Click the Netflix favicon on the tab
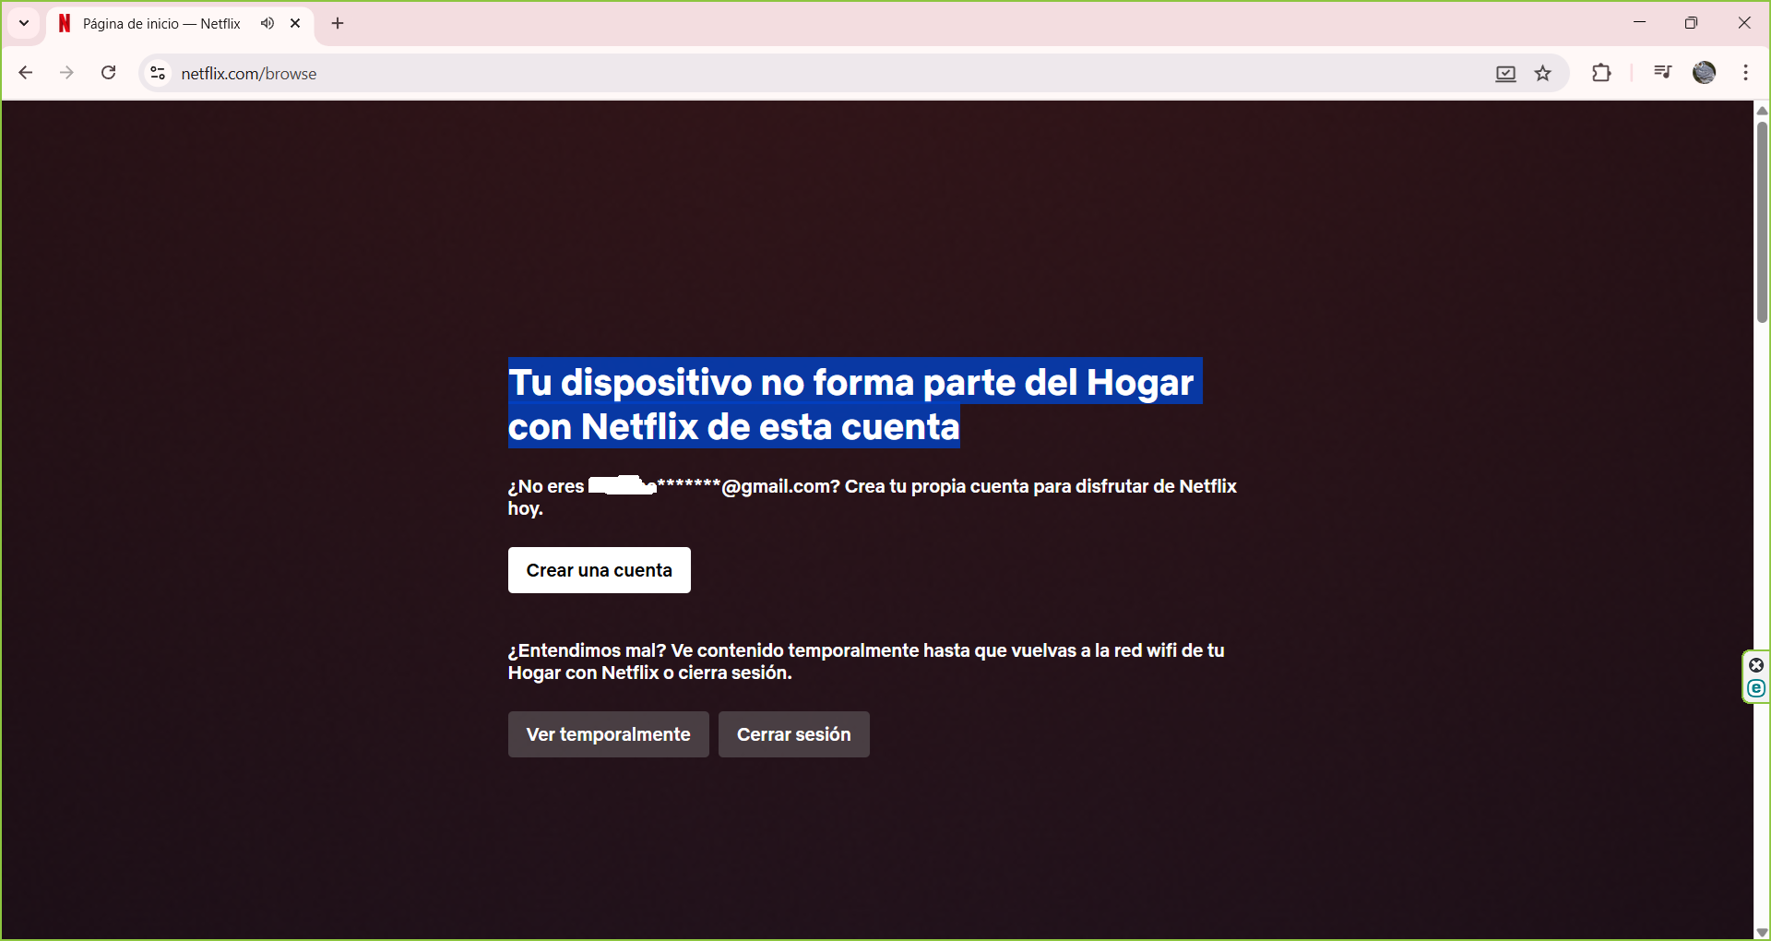This screenshot has height=941, width=1771. (65, 24)
